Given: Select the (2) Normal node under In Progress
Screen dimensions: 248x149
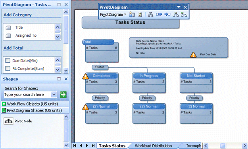Looking at the screenshot, I should pyautogui.click(x=149, y=113).
